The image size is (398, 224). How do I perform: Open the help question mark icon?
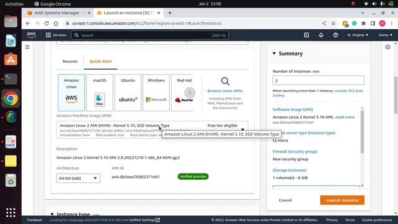click(x=335, y=35)
